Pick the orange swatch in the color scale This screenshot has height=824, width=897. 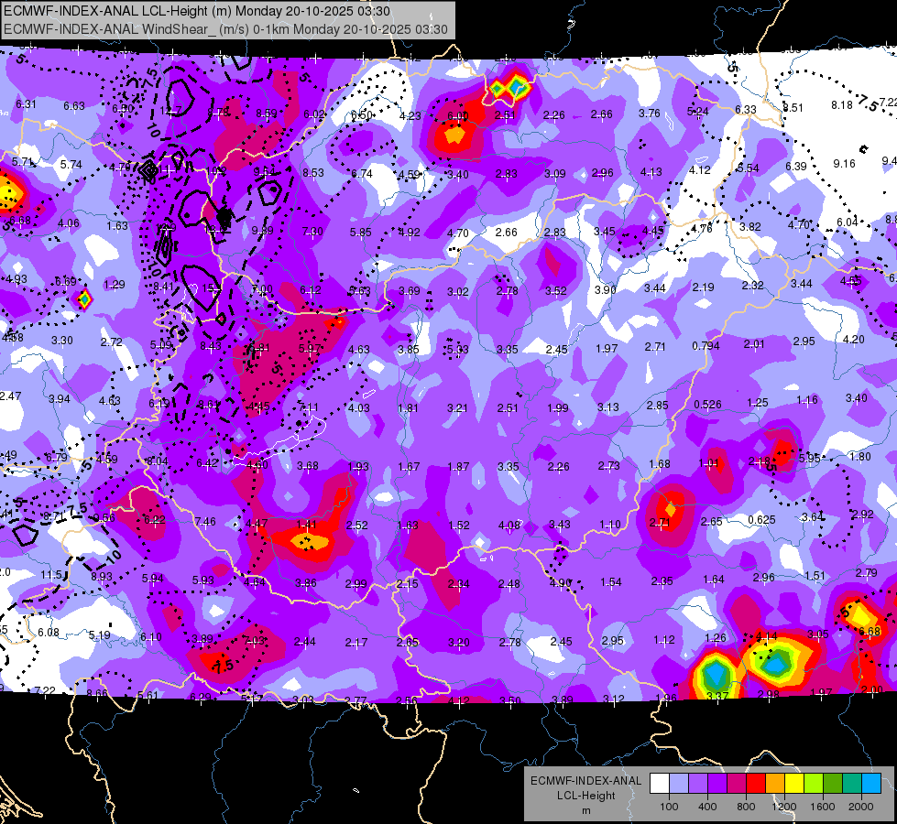775,784
